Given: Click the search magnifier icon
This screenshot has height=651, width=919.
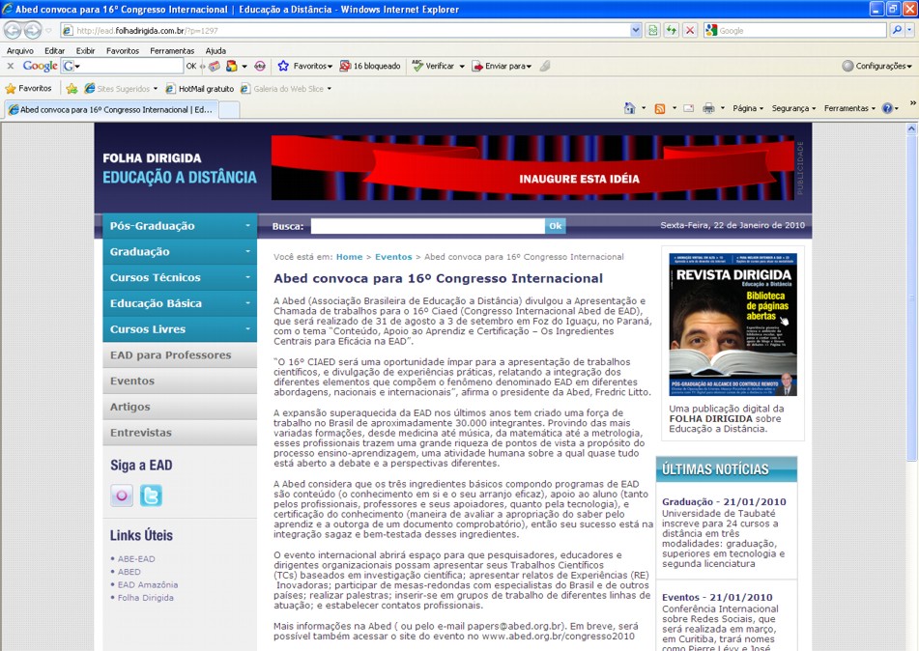Looking at the screenshot, I should point(896,31).
